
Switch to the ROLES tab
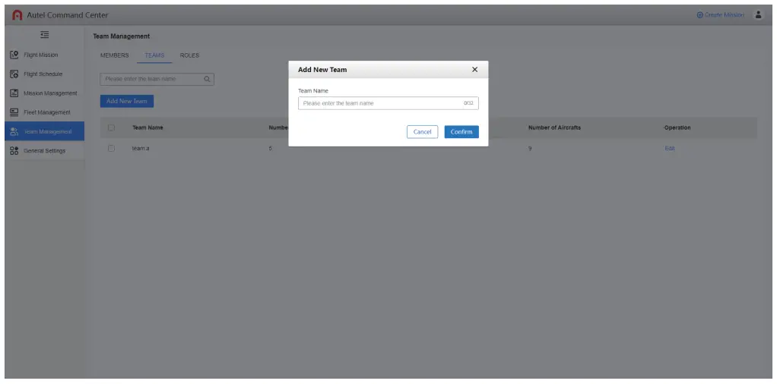pyautogui.click(x=189, y=55)
